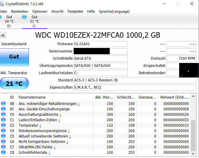This screenshot has width=199, height=158.
Task: Click the Schnittstelle field Serial ATA
Action: click(101, 58)
